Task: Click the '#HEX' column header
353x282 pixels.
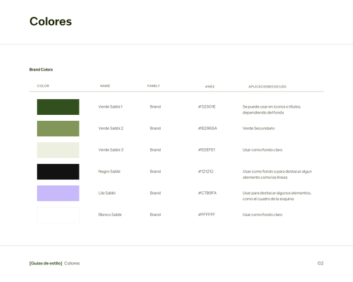Action: pyautogui.click(x=210, y=86)
